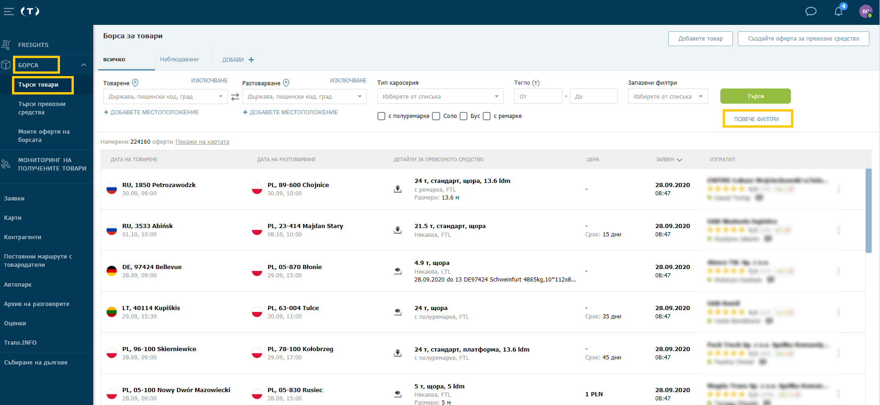Click the offers list vertical scrollbar
The image size is (880, 405).
pyautogui.click(x=868, y=211)
